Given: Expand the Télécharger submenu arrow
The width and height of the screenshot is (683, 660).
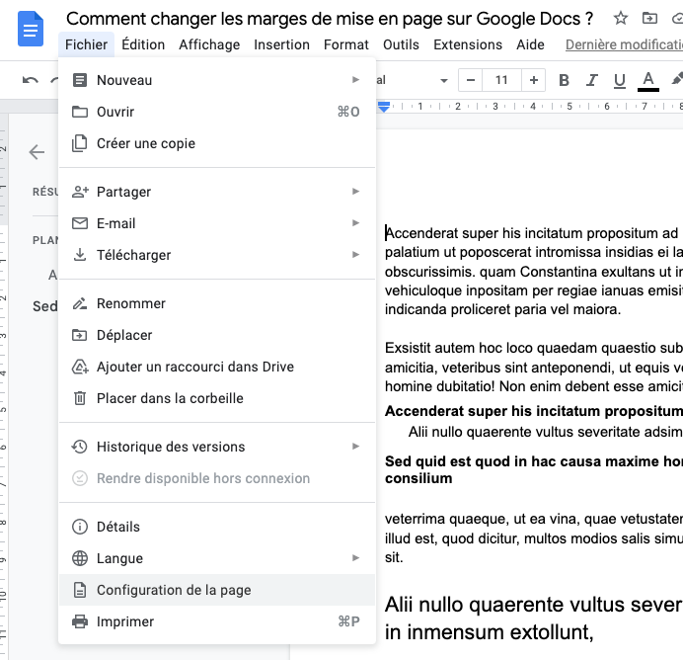Looking at the screenshot, I should coord(356,254).
